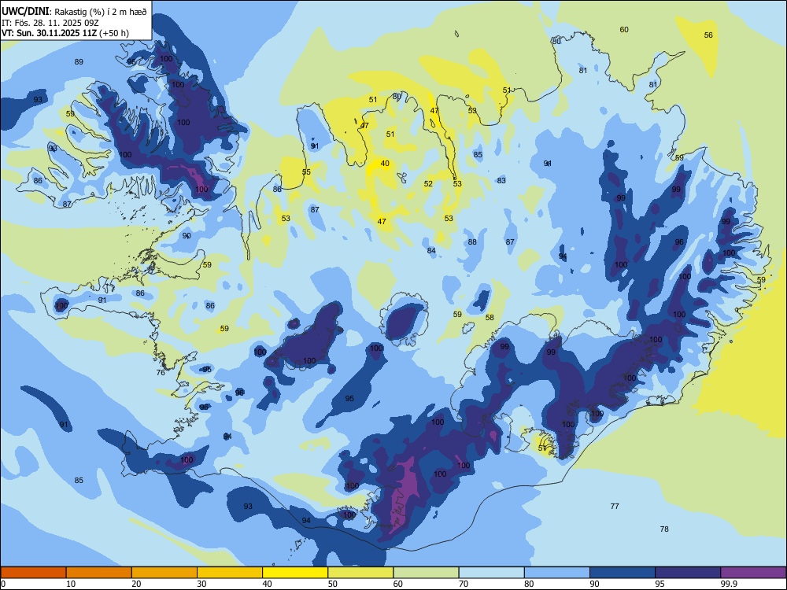
Task: Click the "78" value over the sea
Action: click(664, 529)
